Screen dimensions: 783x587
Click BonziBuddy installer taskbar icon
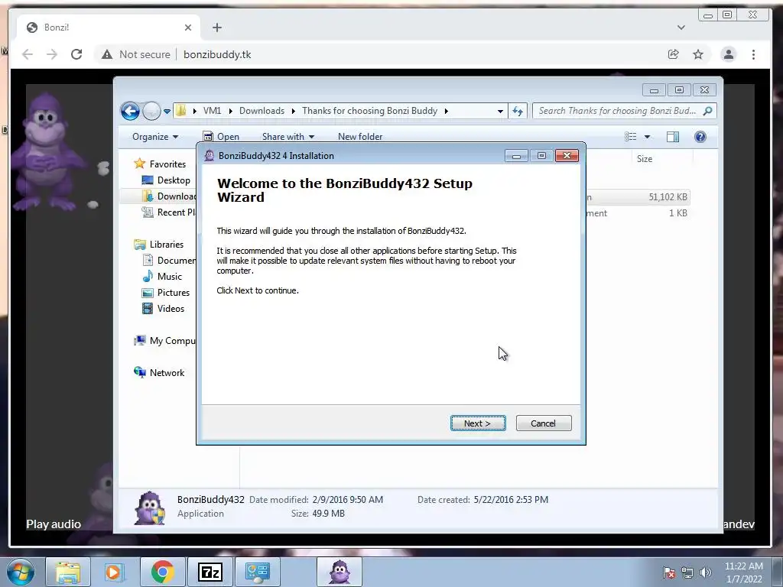(340, 572)
